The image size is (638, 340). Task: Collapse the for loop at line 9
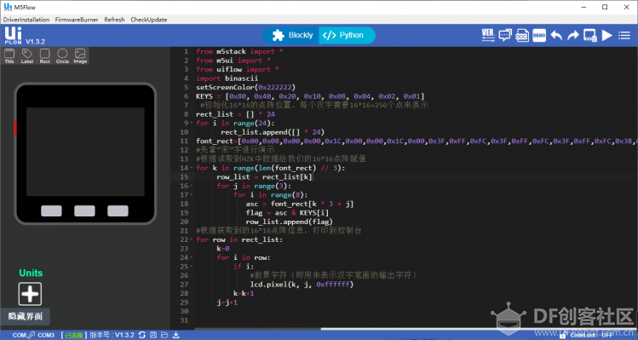(192, 123)
